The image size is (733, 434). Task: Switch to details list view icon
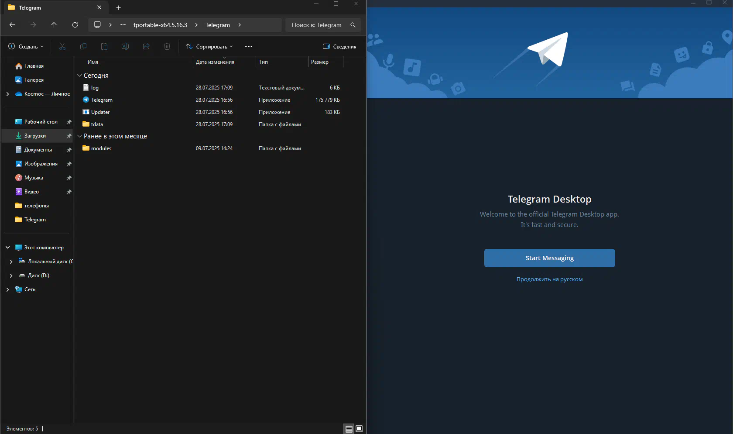click(349, 429)
